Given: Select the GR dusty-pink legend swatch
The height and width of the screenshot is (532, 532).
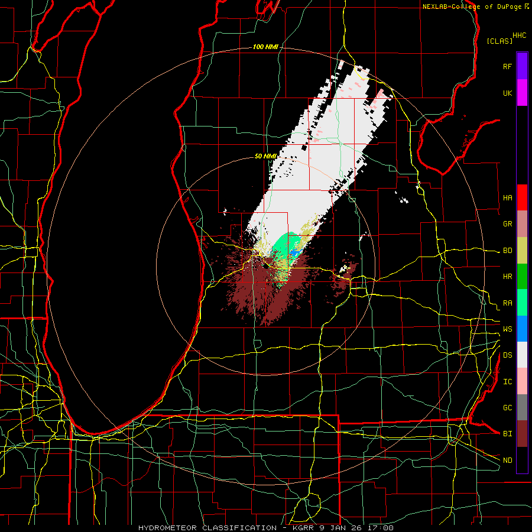Looking at the screenshot, I should (x=522, y=224).
